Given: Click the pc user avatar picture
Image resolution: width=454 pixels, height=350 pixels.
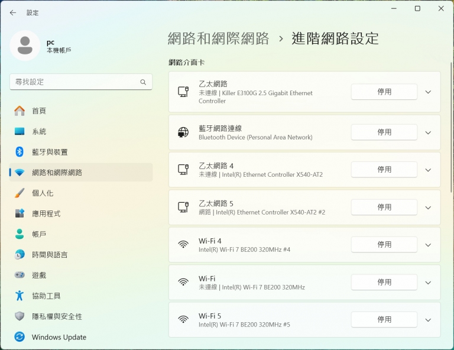Looking at the screenshot, I should 25,46.
